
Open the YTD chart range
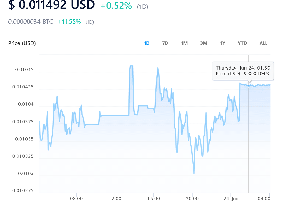[242, 43]
